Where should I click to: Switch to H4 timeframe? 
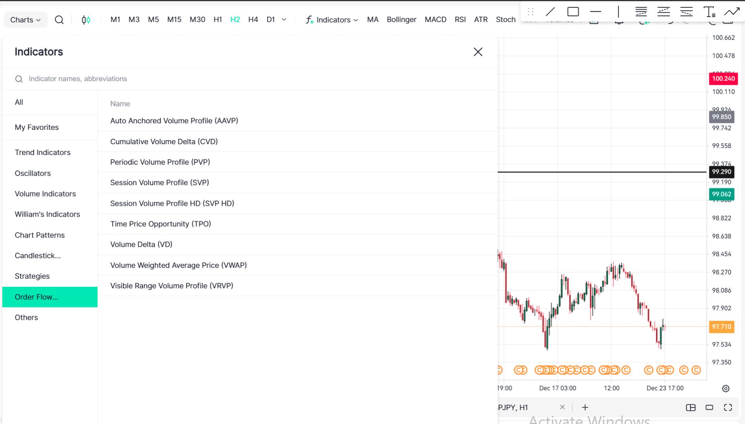coord(253,19)
